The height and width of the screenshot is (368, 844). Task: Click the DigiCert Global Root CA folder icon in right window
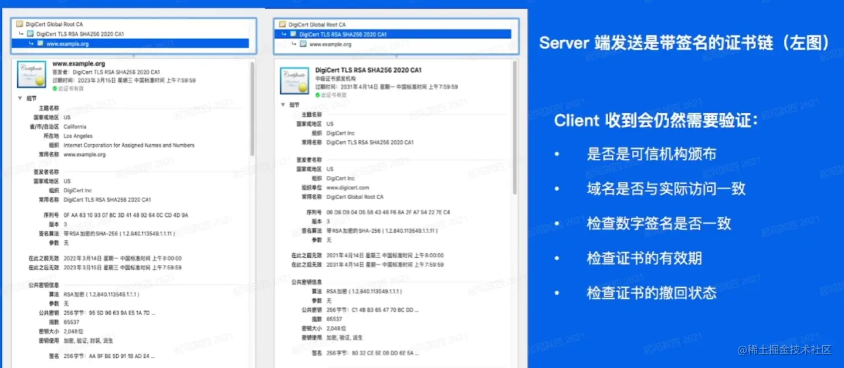pos(282,25)
